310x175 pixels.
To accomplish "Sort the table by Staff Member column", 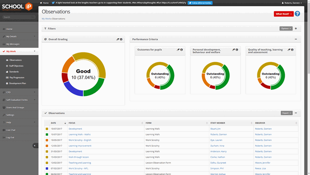I will [231, 123].
